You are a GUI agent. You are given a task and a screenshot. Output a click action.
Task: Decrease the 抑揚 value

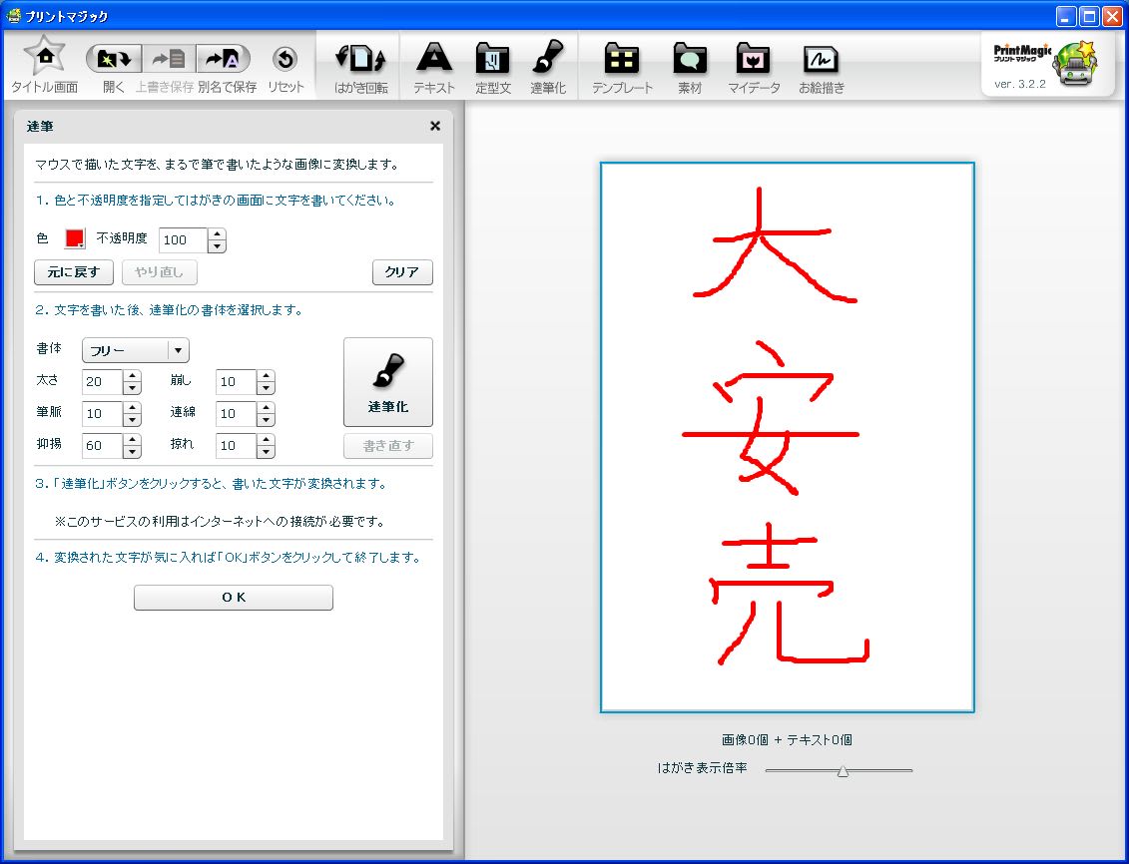(x=133, y=452)
